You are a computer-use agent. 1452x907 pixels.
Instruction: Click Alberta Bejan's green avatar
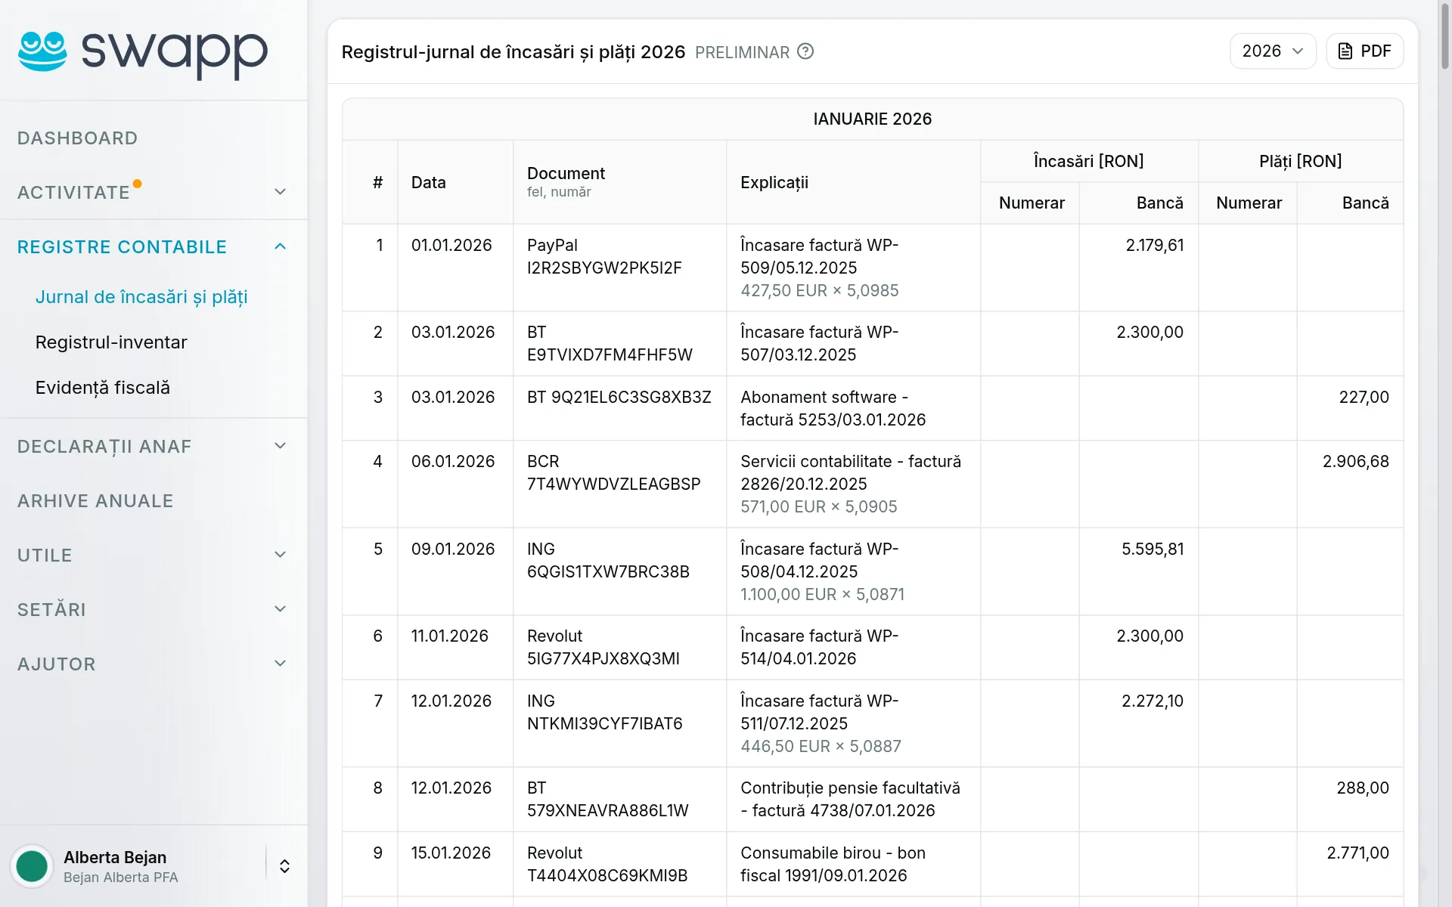tap(32, 866)
